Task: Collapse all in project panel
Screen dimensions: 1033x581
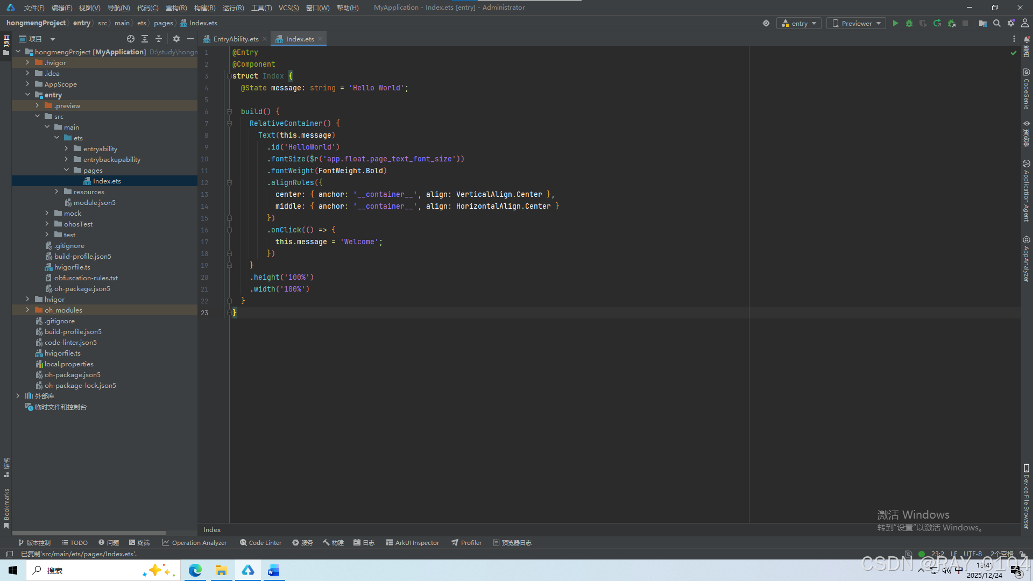Action: [x=159, y=39]
